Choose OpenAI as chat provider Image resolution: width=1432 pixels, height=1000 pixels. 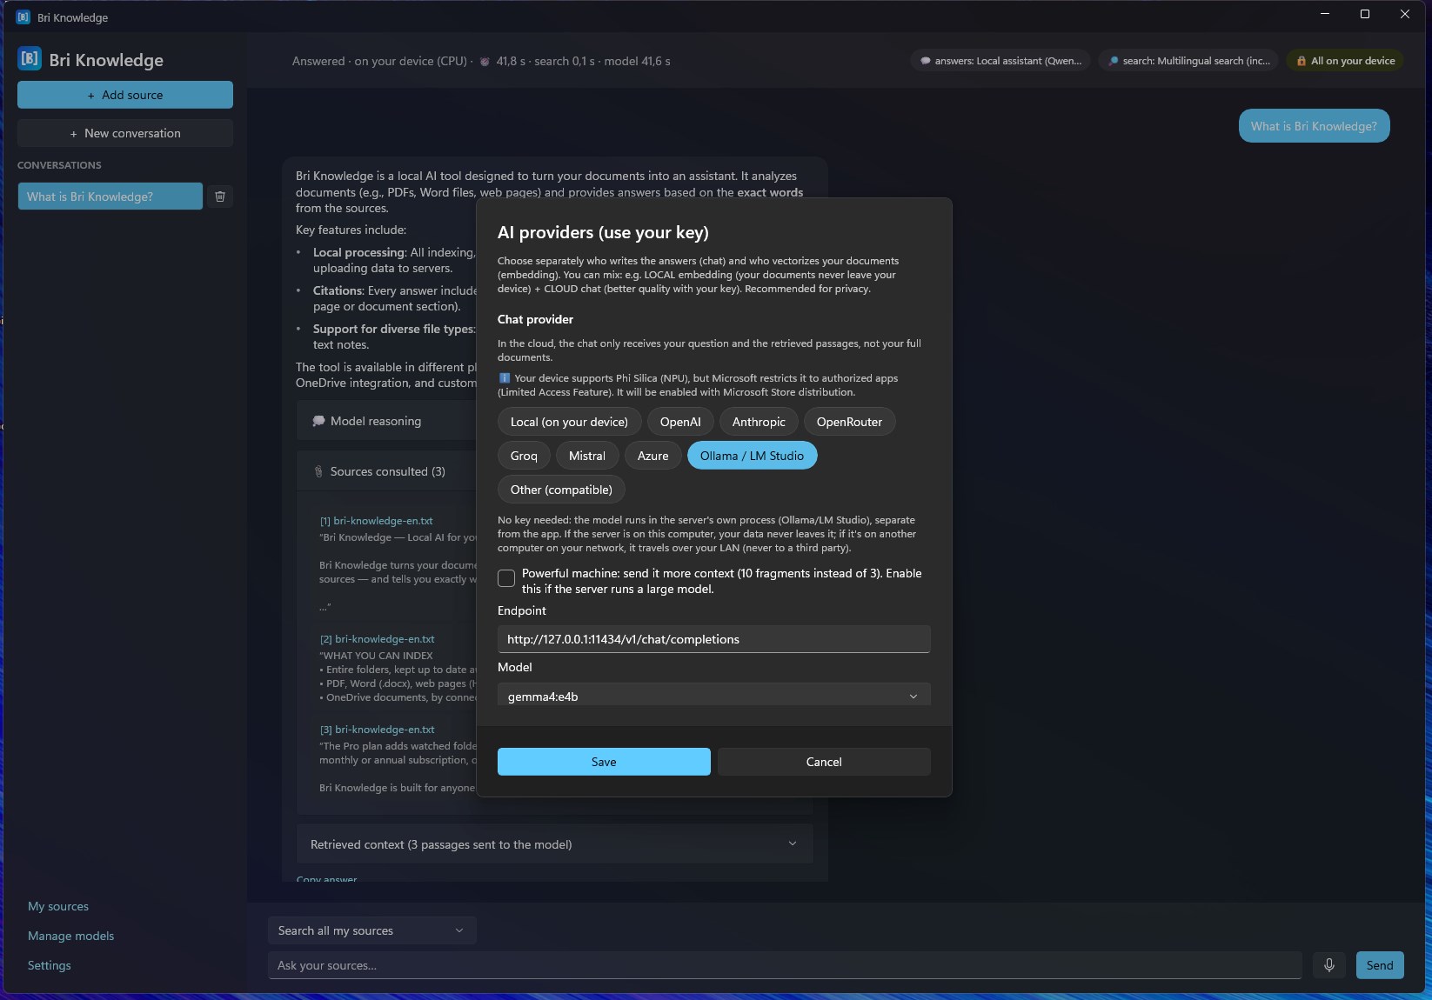680,422
